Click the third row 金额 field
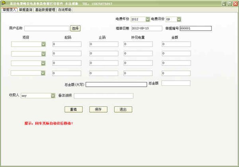Viewport: 239px width, 167px height. tap(176, 63)
